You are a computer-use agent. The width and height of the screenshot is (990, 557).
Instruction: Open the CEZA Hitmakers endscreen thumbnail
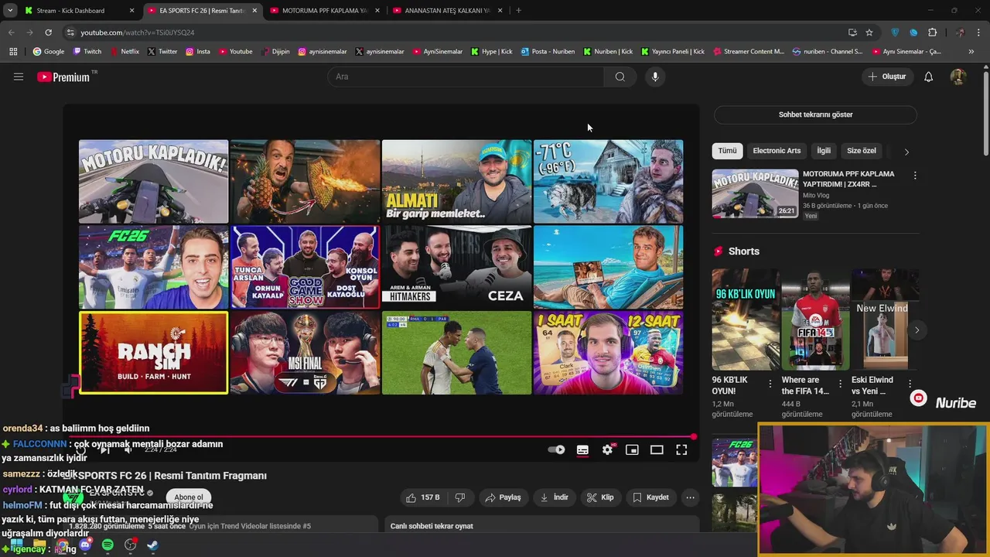point(456,267)
